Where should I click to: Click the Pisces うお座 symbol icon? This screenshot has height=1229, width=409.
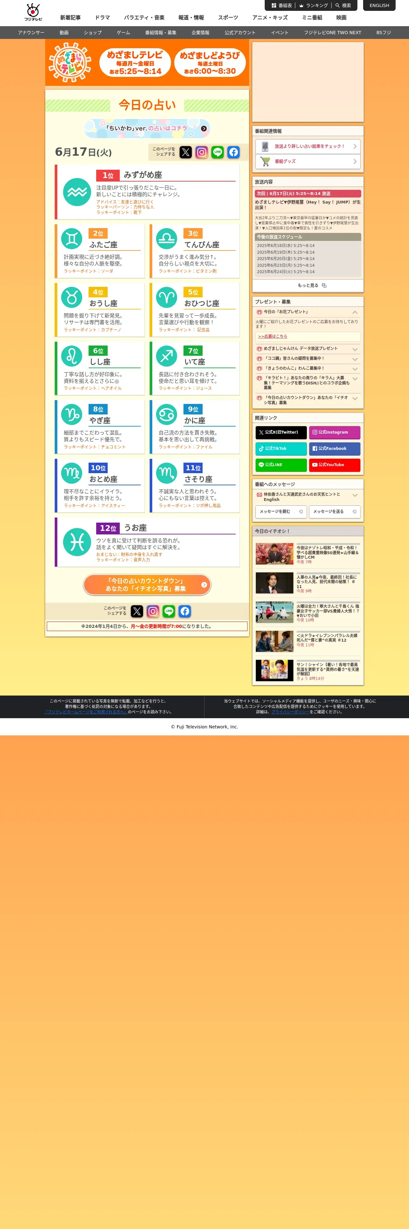pos(77,542)
